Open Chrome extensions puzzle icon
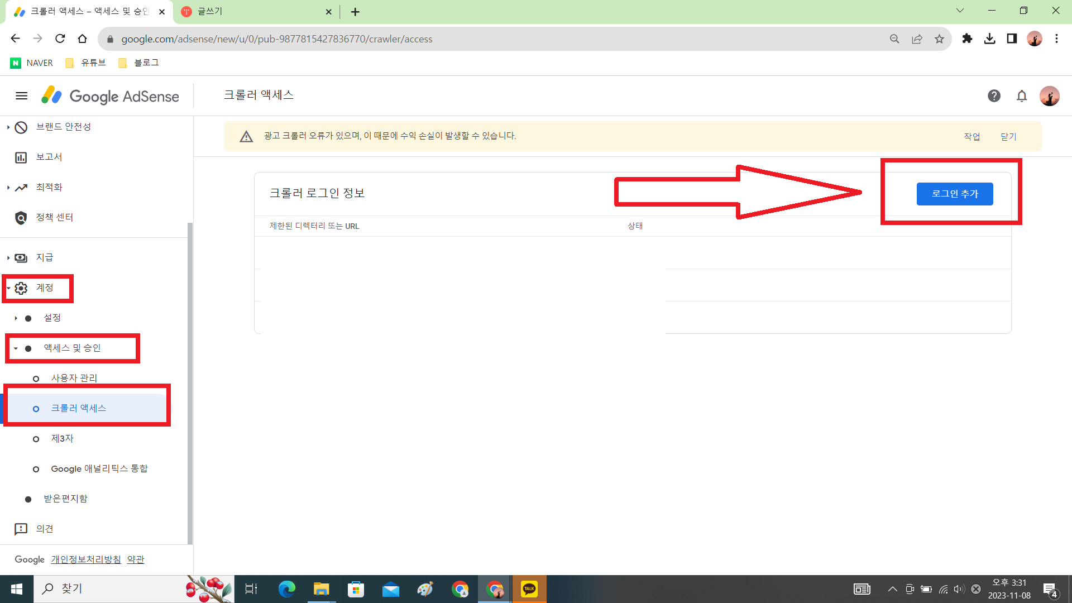This screenshot has height=603, width=1072. 968,39
